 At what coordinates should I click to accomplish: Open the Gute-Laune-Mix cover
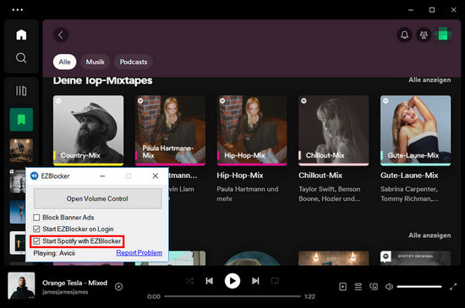pos(415,130)
